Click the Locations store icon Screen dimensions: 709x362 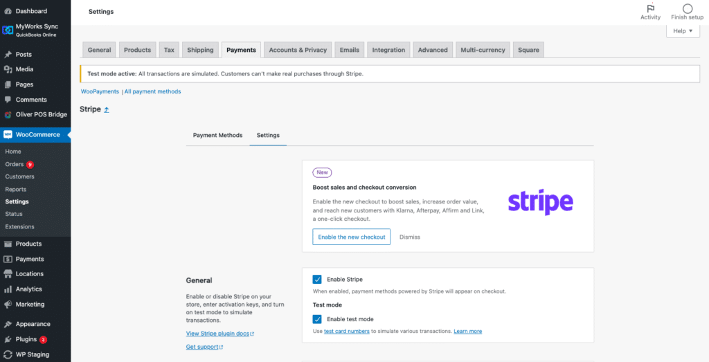pos(8,274)
